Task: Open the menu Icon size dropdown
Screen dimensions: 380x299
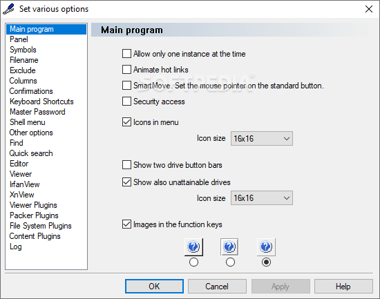Action: [x=262, y=139]
